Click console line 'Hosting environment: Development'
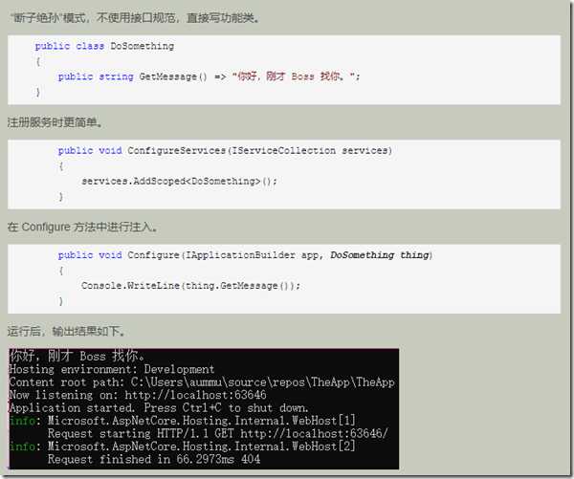574x479 pixels. coord(112,369)
